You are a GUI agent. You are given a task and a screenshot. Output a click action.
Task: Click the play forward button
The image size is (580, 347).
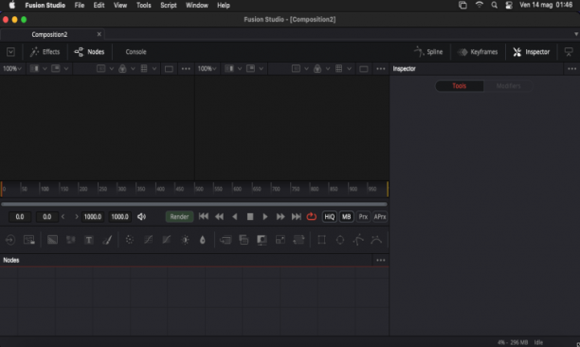265,216
